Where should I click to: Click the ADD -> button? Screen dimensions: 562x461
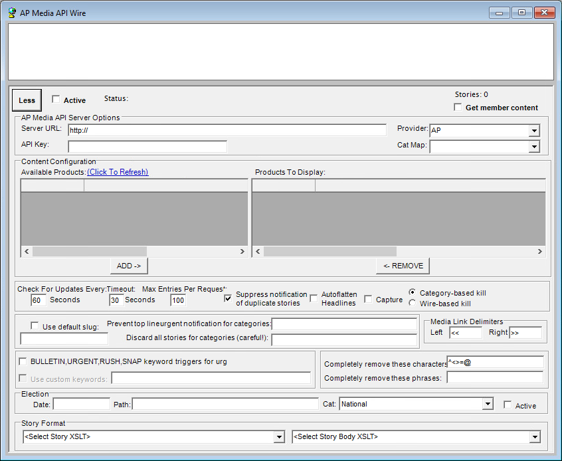(129, 266)
